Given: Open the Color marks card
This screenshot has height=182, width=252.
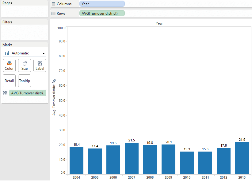Looking at the screenshot, I should click(9, 65).
